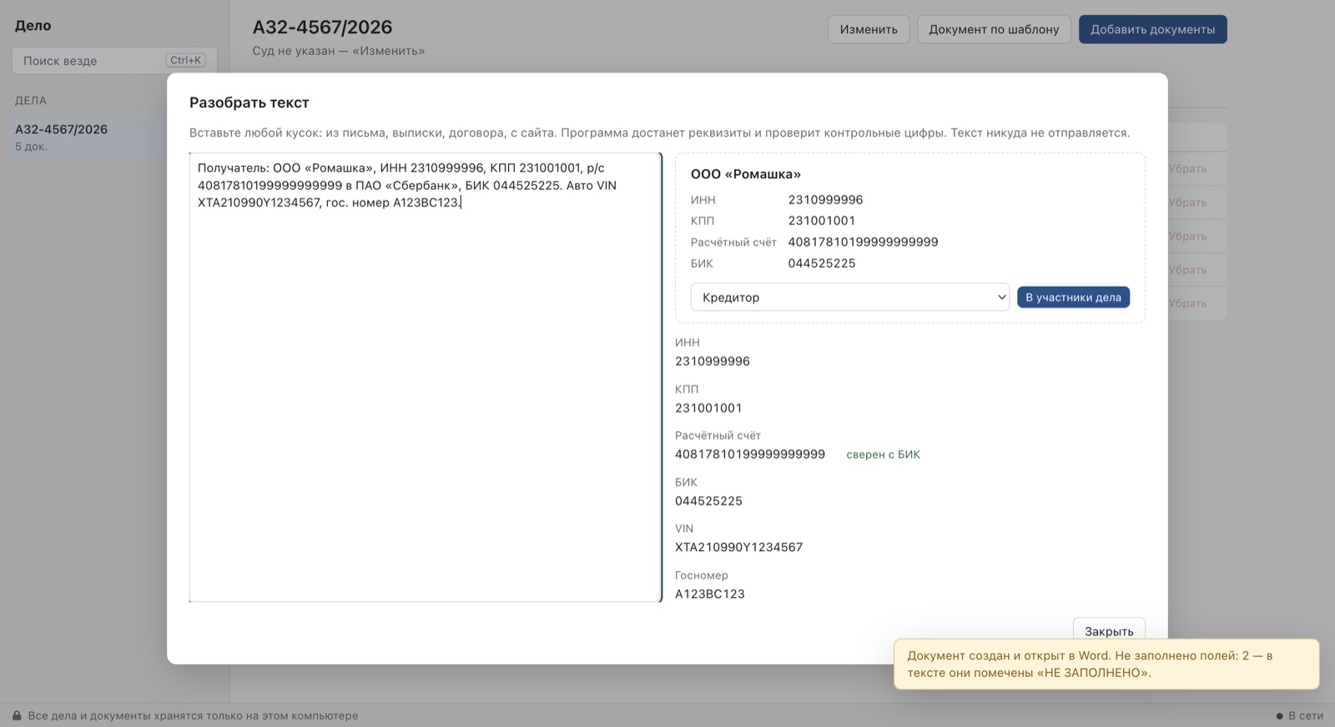Viewport: 1335px width, 727px height.
Task: Click the БИК value 044525225 in card
Action: point(821,263)
